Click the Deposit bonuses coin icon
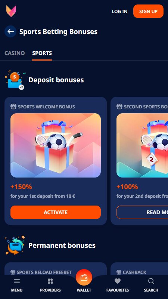168x299 pixels. (x=15, y=80)
